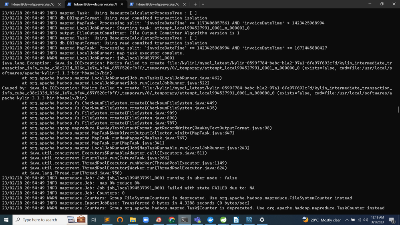Open the volume speaker tray icon

click(x=366, y=220)
